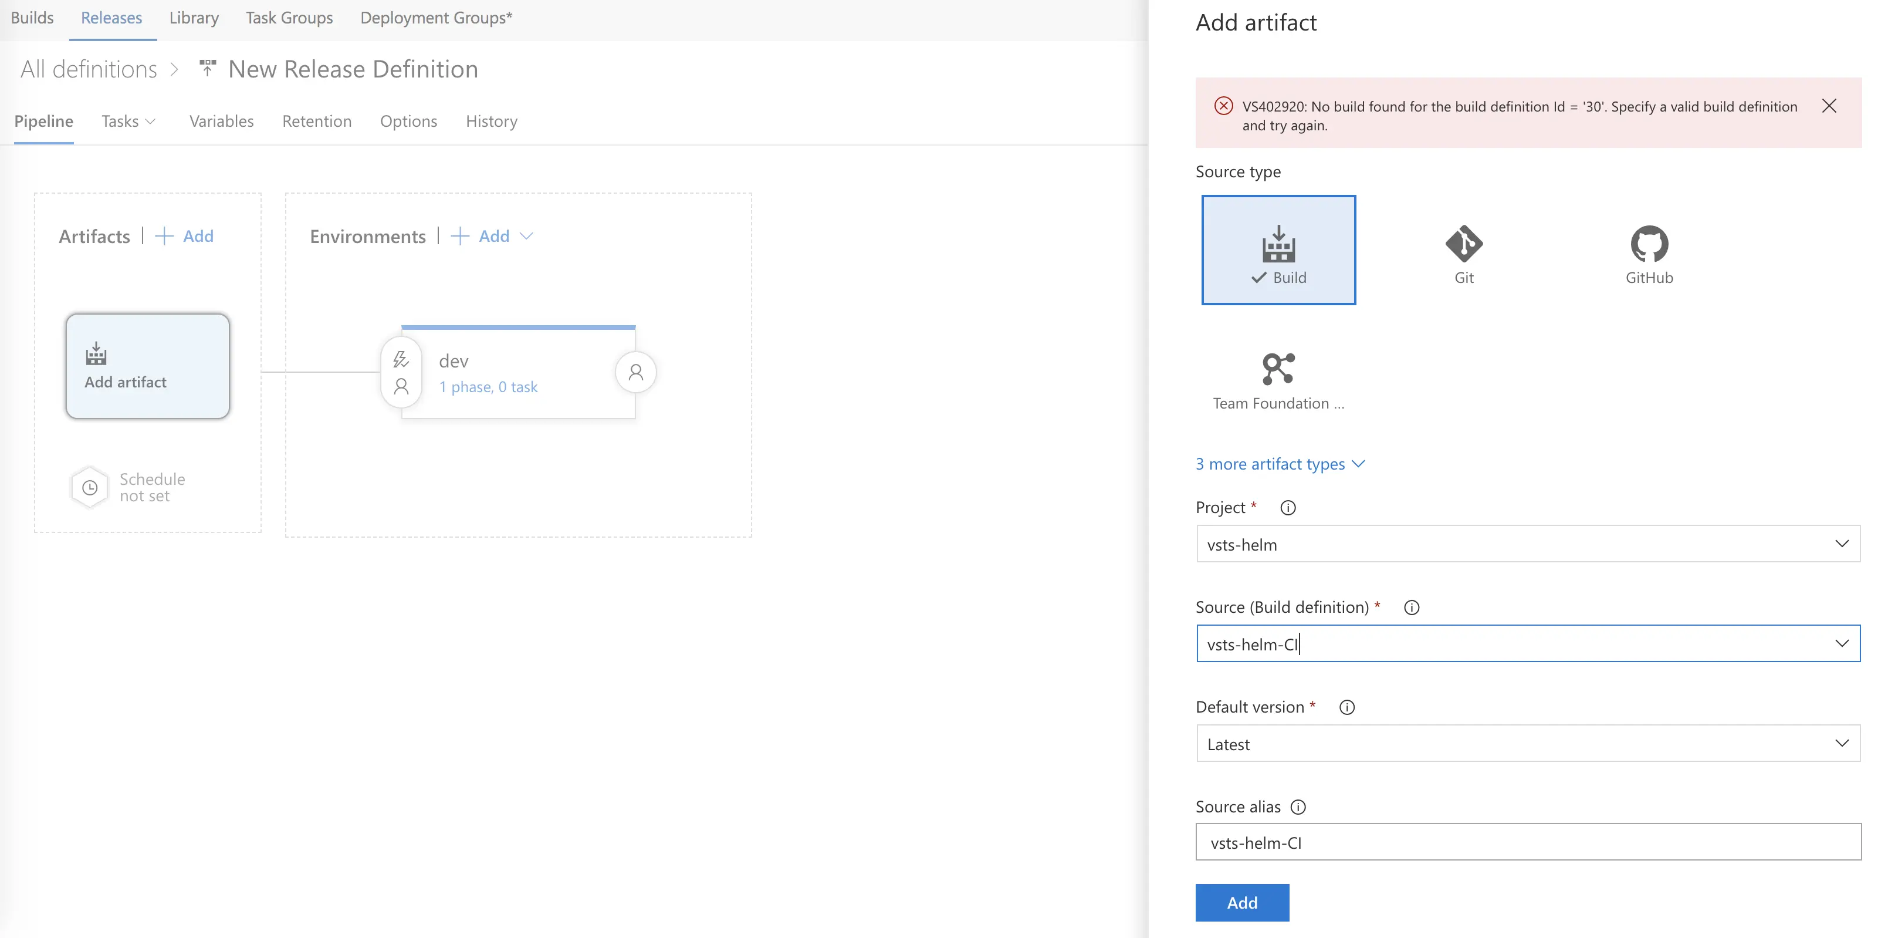Open the Source build definition info icon

[x=1411, y=608]
